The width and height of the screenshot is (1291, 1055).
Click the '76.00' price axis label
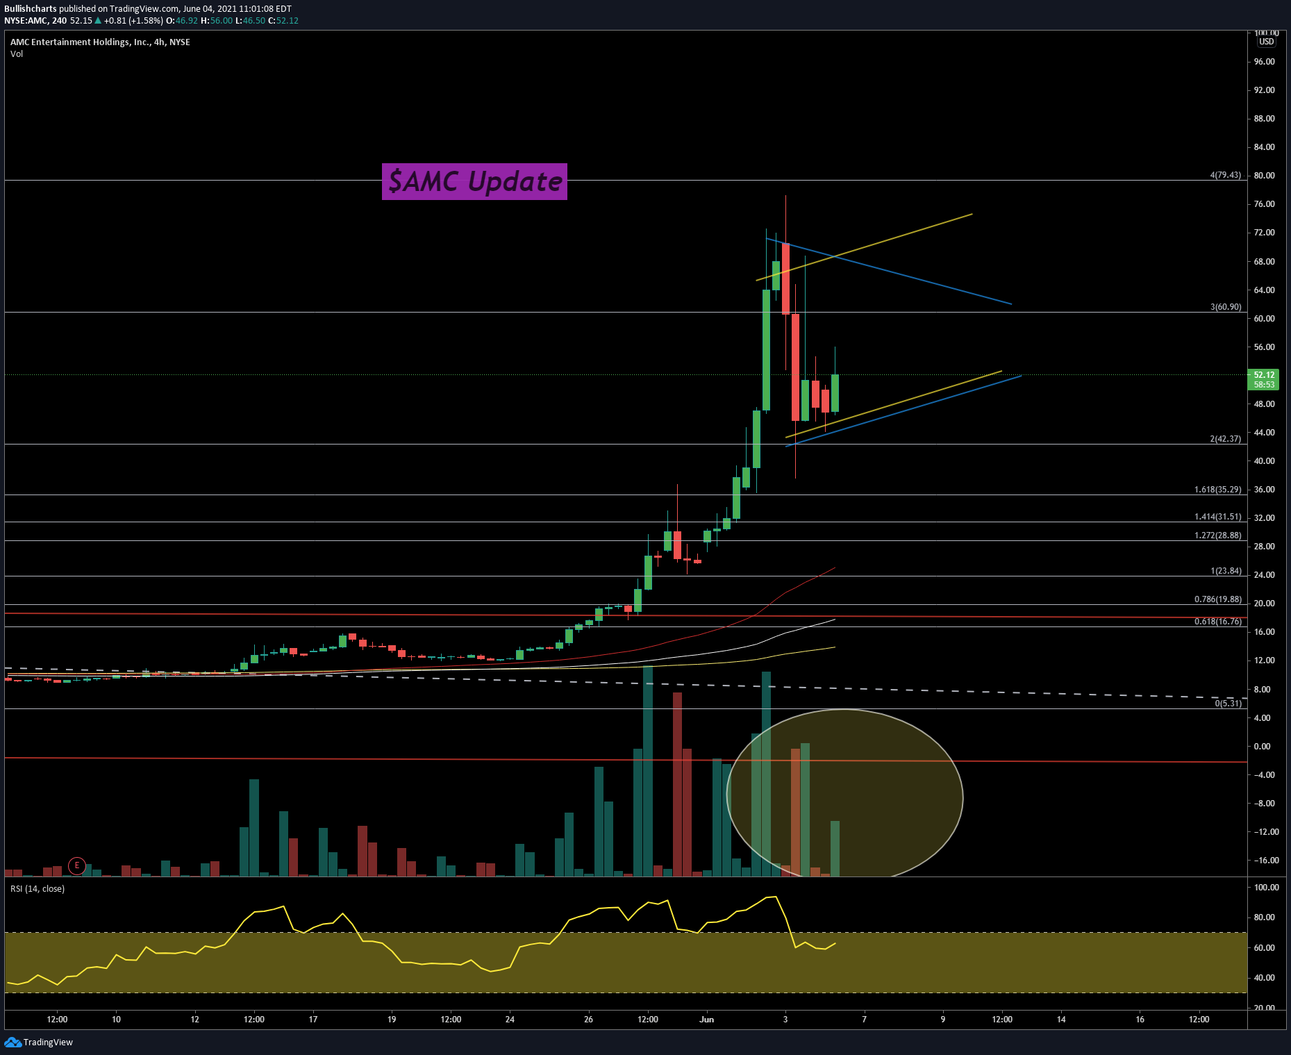(1264, 204)
